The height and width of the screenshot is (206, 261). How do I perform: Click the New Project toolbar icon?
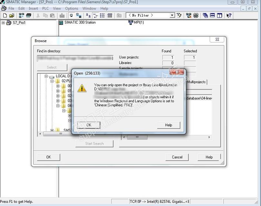click(x=5, y=16)
